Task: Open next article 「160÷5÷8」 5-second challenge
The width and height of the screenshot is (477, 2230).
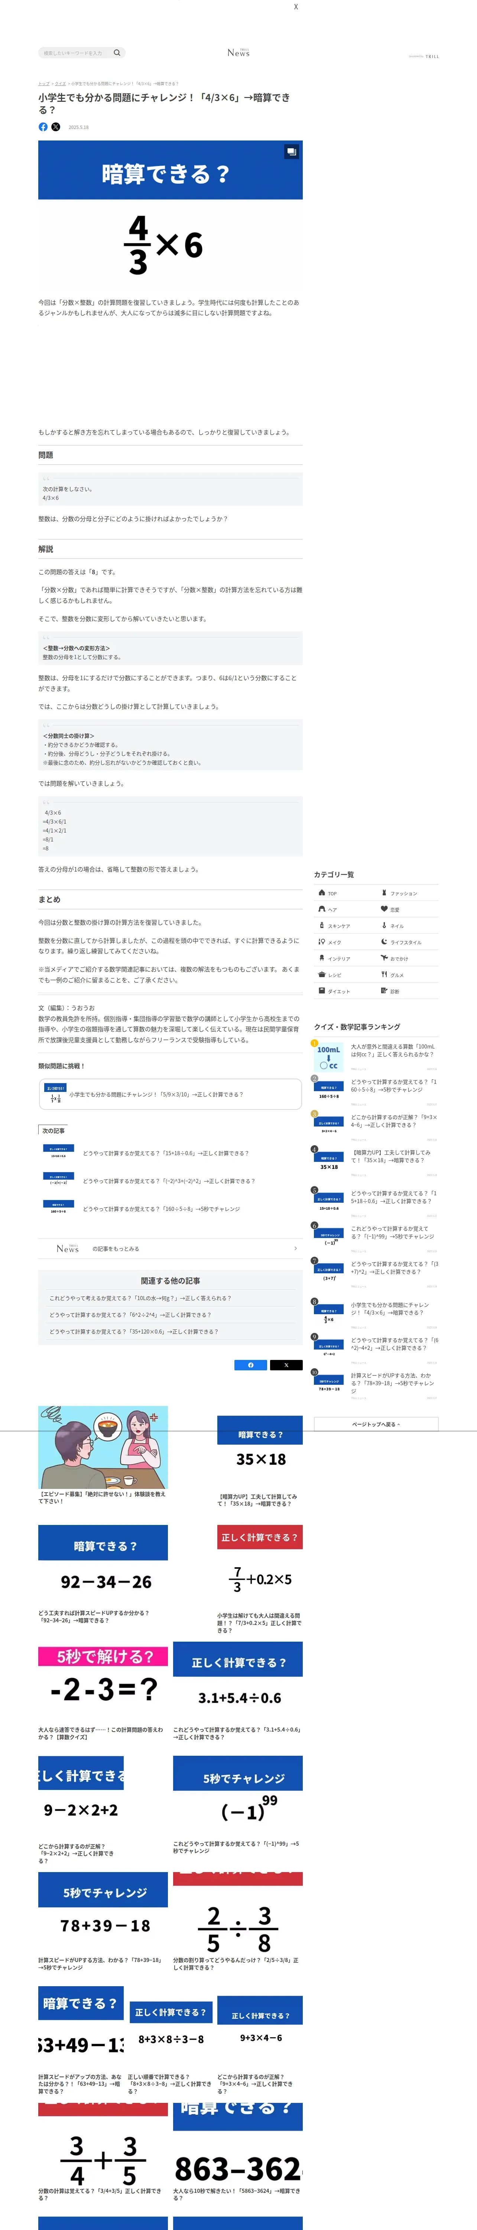Action: click(170, 1209)
